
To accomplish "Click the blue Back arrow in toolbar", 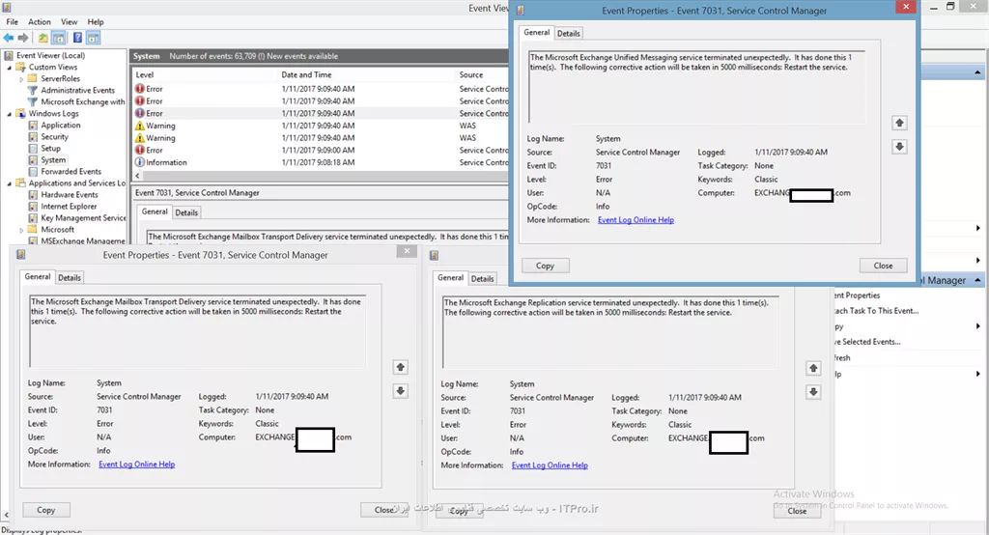I will point(9,38).
